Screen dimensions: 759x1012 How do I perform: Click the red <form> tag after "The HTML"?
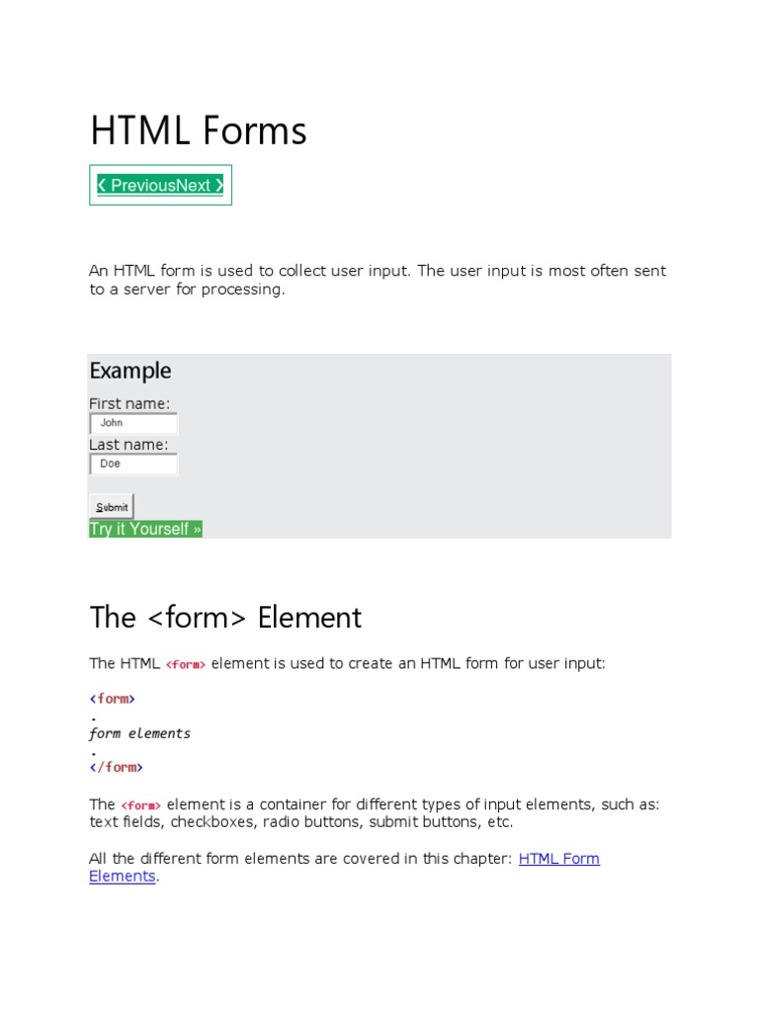pos(186,665)
